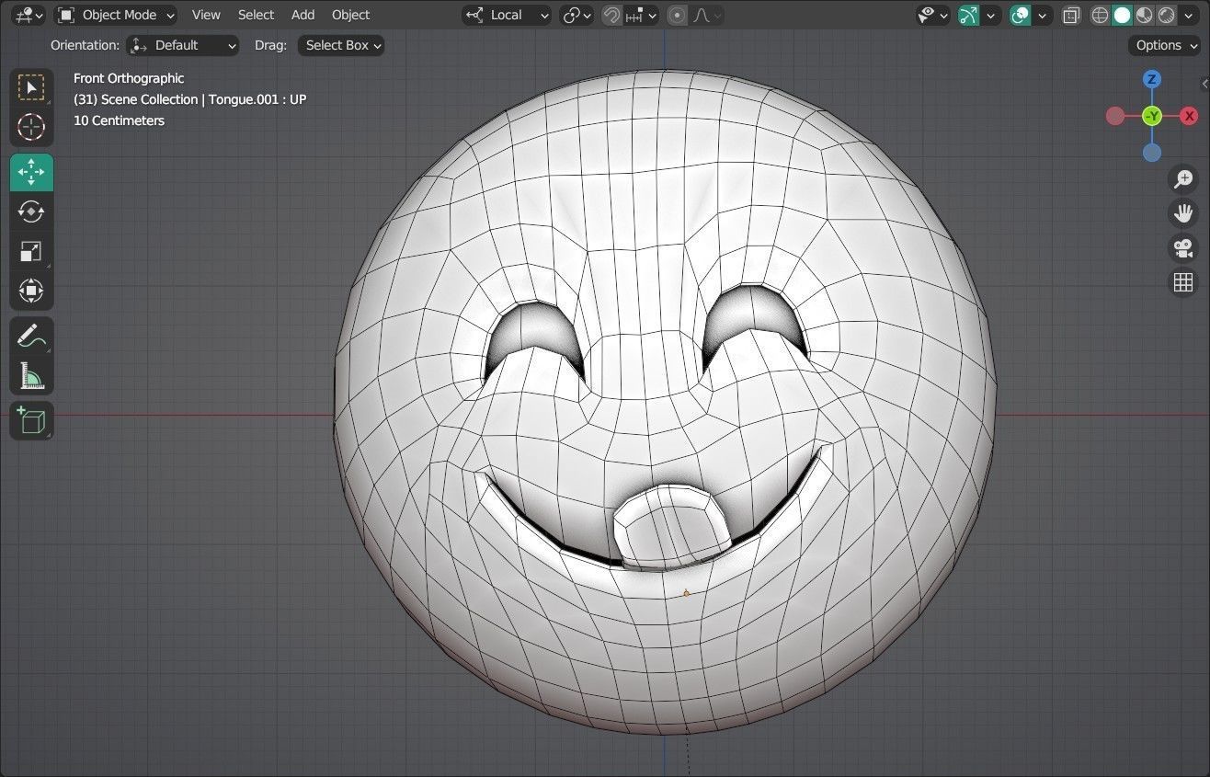
Task: Click the tongue mesh in the mouth
Action: click(x=671, y=527)
